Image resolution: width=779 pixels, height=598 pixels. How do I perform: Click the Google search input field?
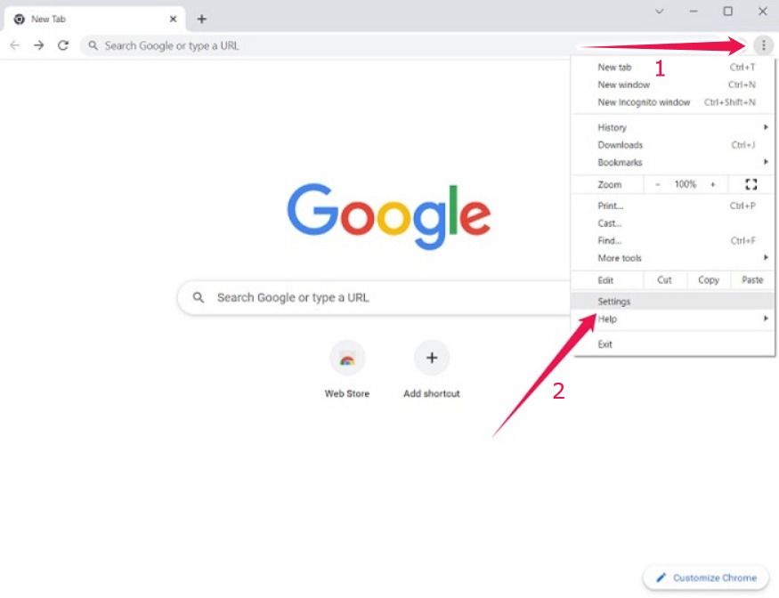click(x=356, y=297)
